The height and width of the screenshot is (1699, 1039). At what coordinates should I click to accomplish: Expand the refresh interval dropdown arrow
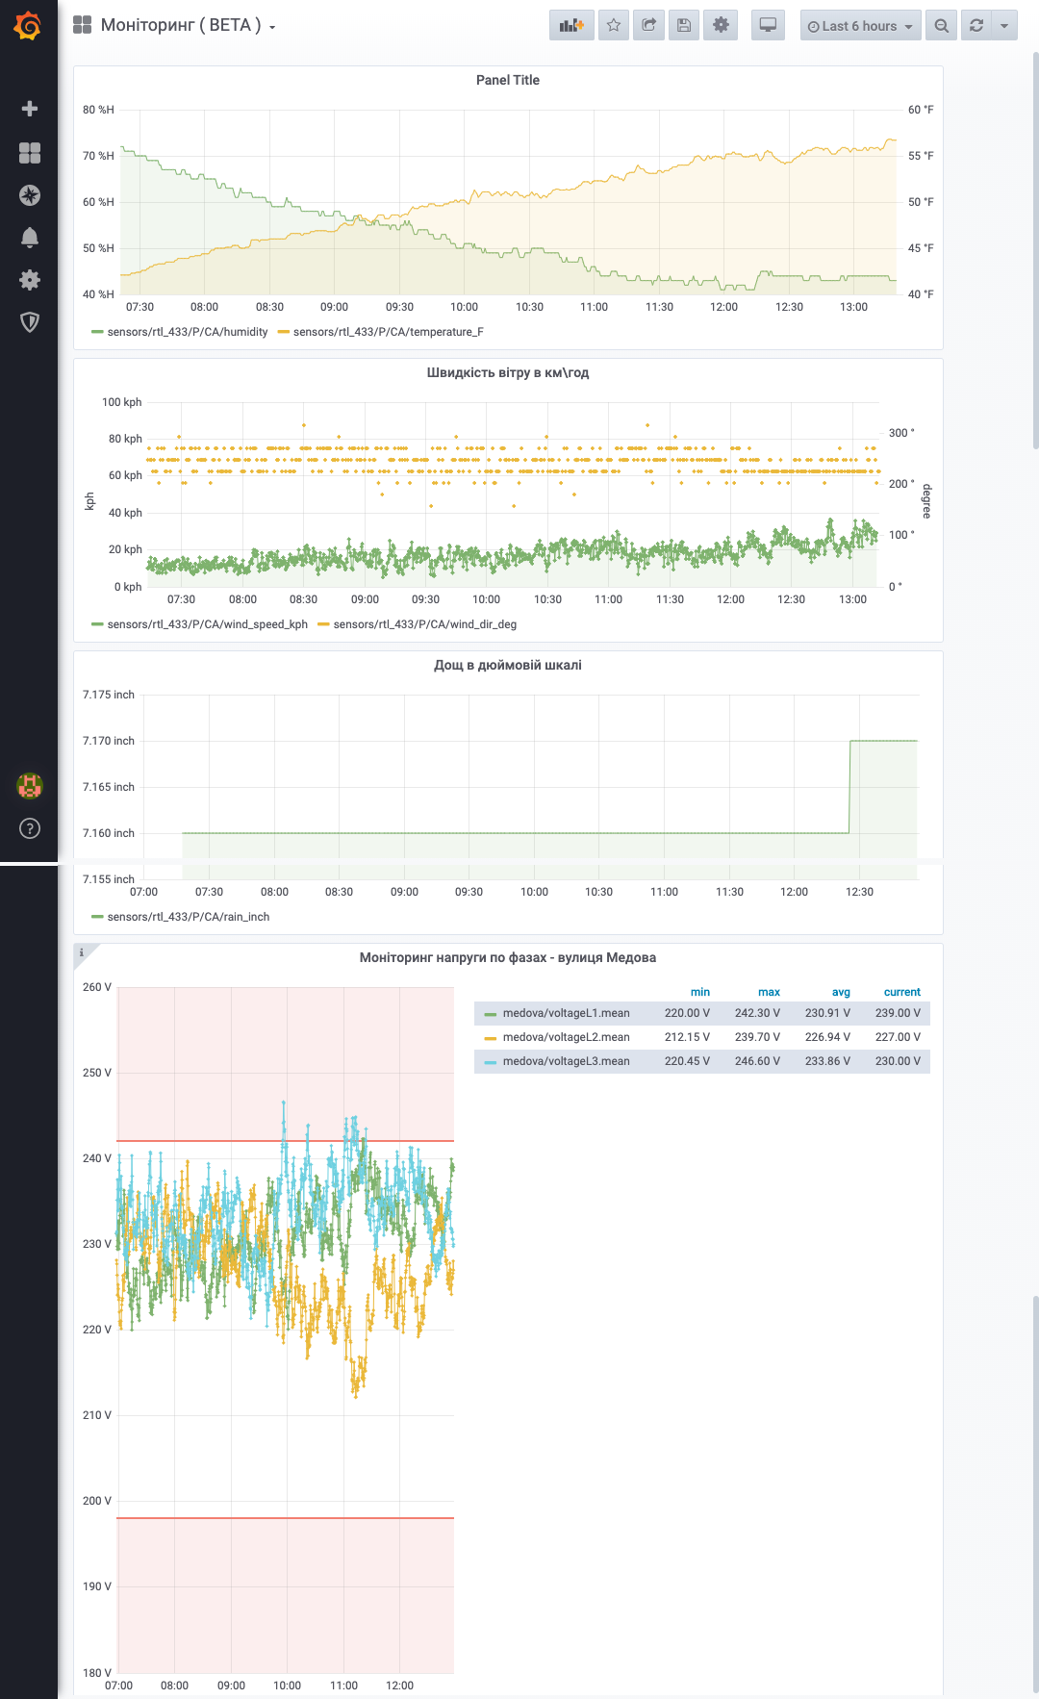(1004, 26)
